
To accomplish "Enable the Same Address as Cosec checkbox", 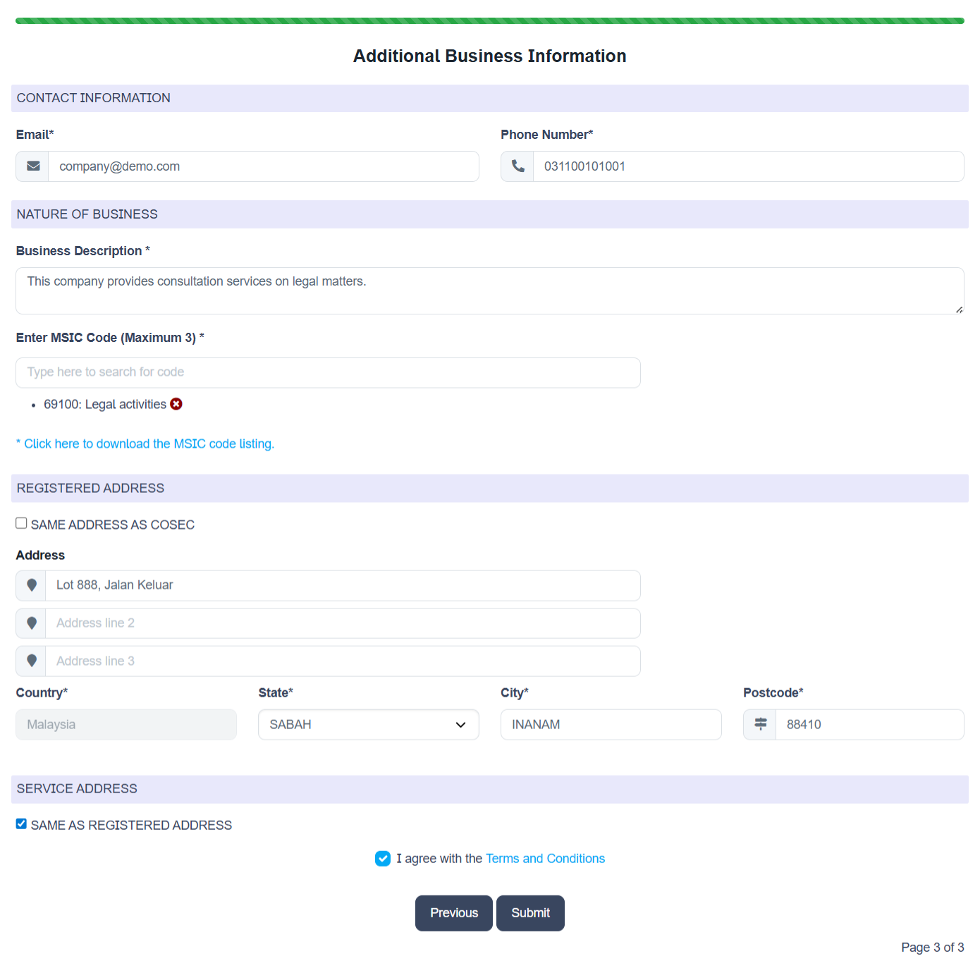I will 22,523.
